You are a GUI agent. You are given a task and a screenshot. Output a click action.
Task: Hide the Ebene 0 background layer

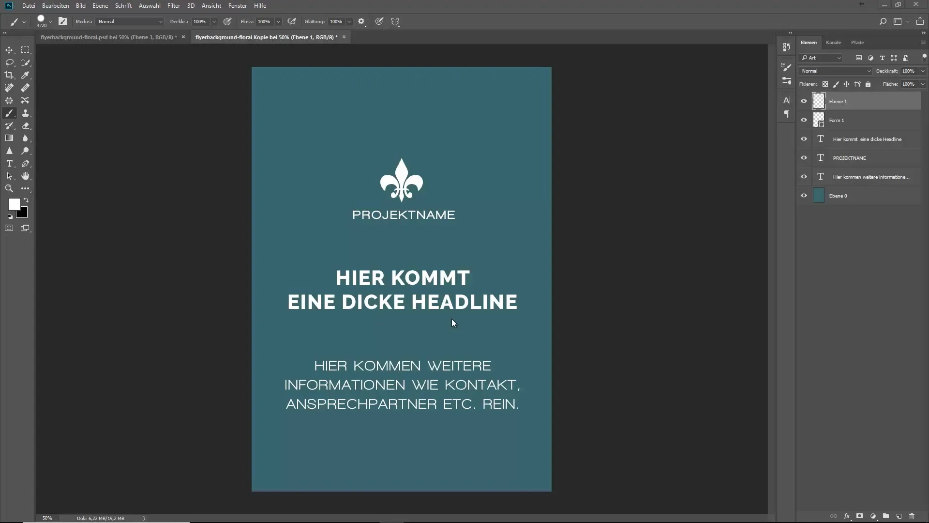[x=804, y=196]
